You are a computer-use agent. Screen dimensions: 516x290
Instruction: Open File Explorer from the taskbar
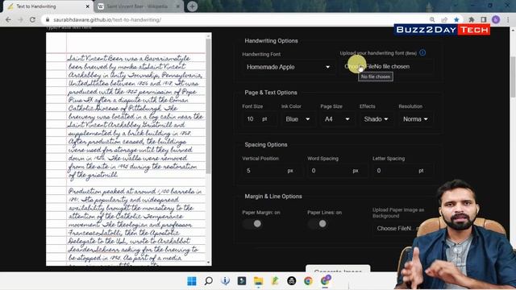pyautogui.click(x=258, y=281)
